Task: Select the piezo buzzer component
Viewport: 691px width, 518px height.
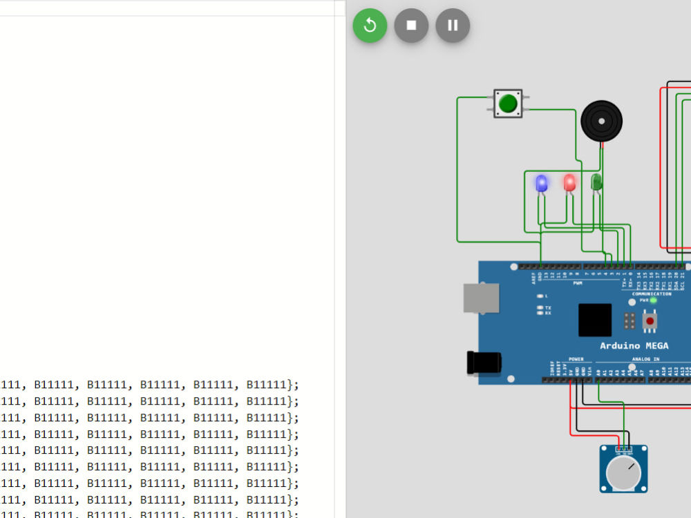Action: coord(601,120)
